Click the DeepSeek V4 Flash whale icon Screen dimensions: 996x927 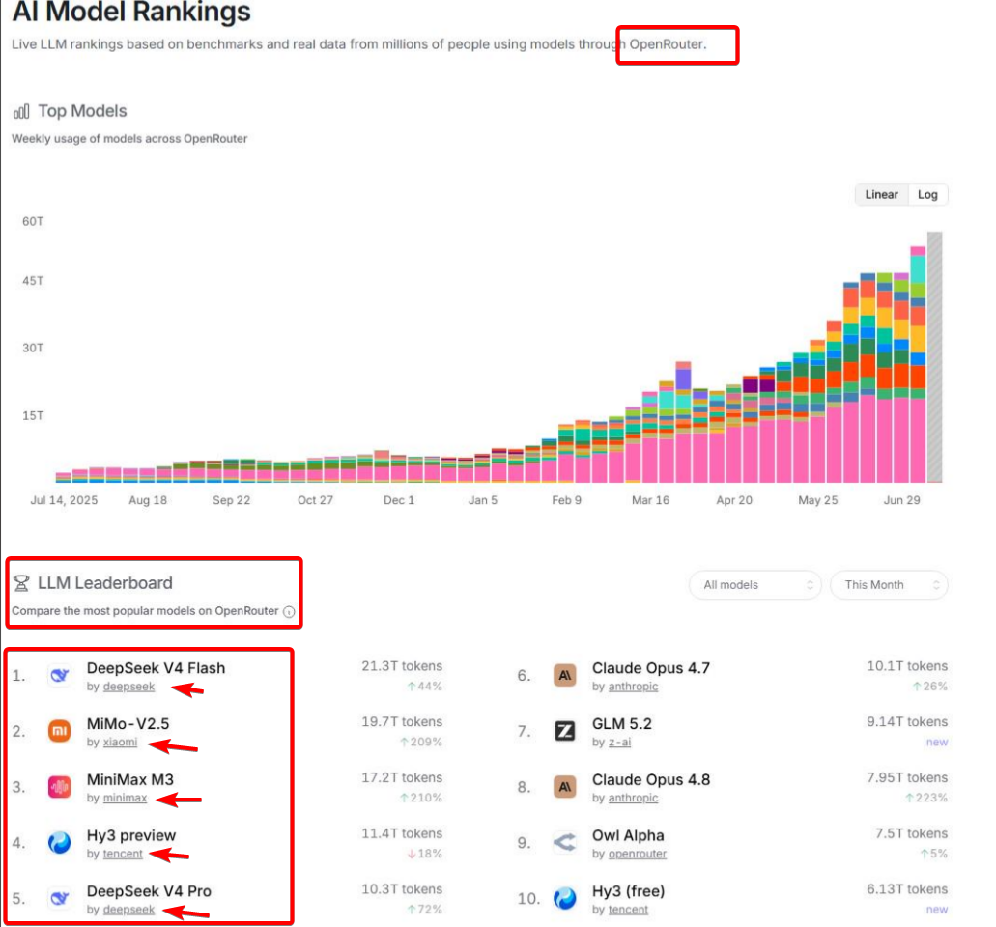tap(60, 676)
